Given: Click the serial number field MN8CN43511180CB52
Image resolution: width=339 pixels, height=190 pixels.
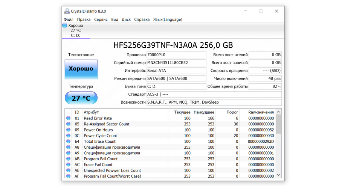Looking at the screenshot, I should pos(176,63).
